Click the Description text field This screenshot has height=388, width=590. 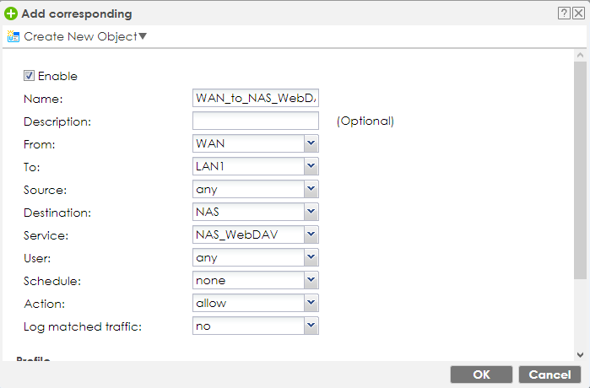click(x=255, y=121)
